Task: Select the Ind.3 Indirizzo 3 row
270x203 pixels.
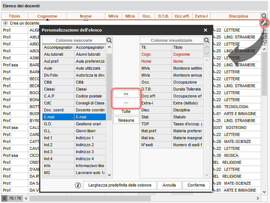Action: [74, 152]
